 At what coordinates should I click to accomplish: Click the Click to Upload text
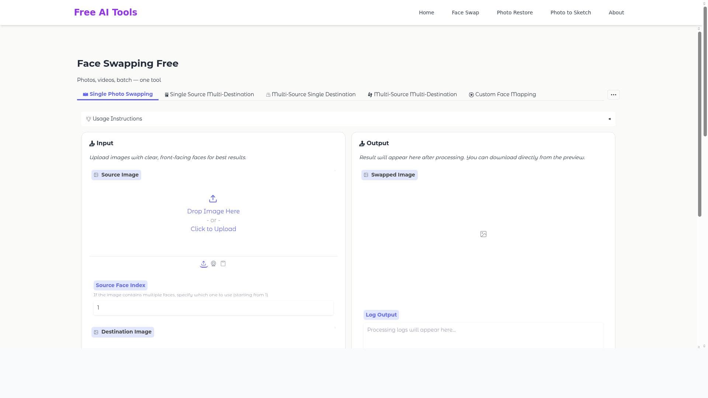(213, 229)
